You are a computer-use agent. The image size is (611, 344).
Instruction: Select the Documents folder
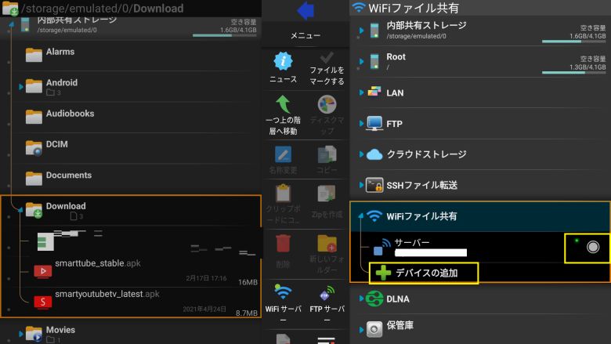(132, 179)
